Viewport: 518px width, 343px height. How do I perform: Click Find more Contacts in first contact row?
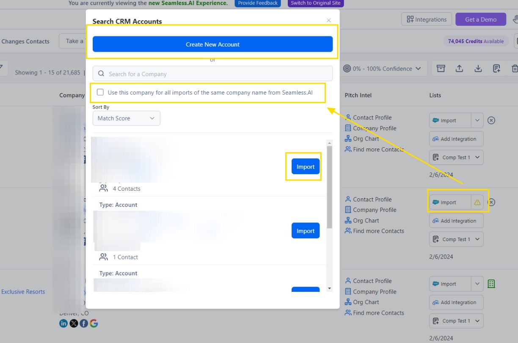tap(375, 149)
